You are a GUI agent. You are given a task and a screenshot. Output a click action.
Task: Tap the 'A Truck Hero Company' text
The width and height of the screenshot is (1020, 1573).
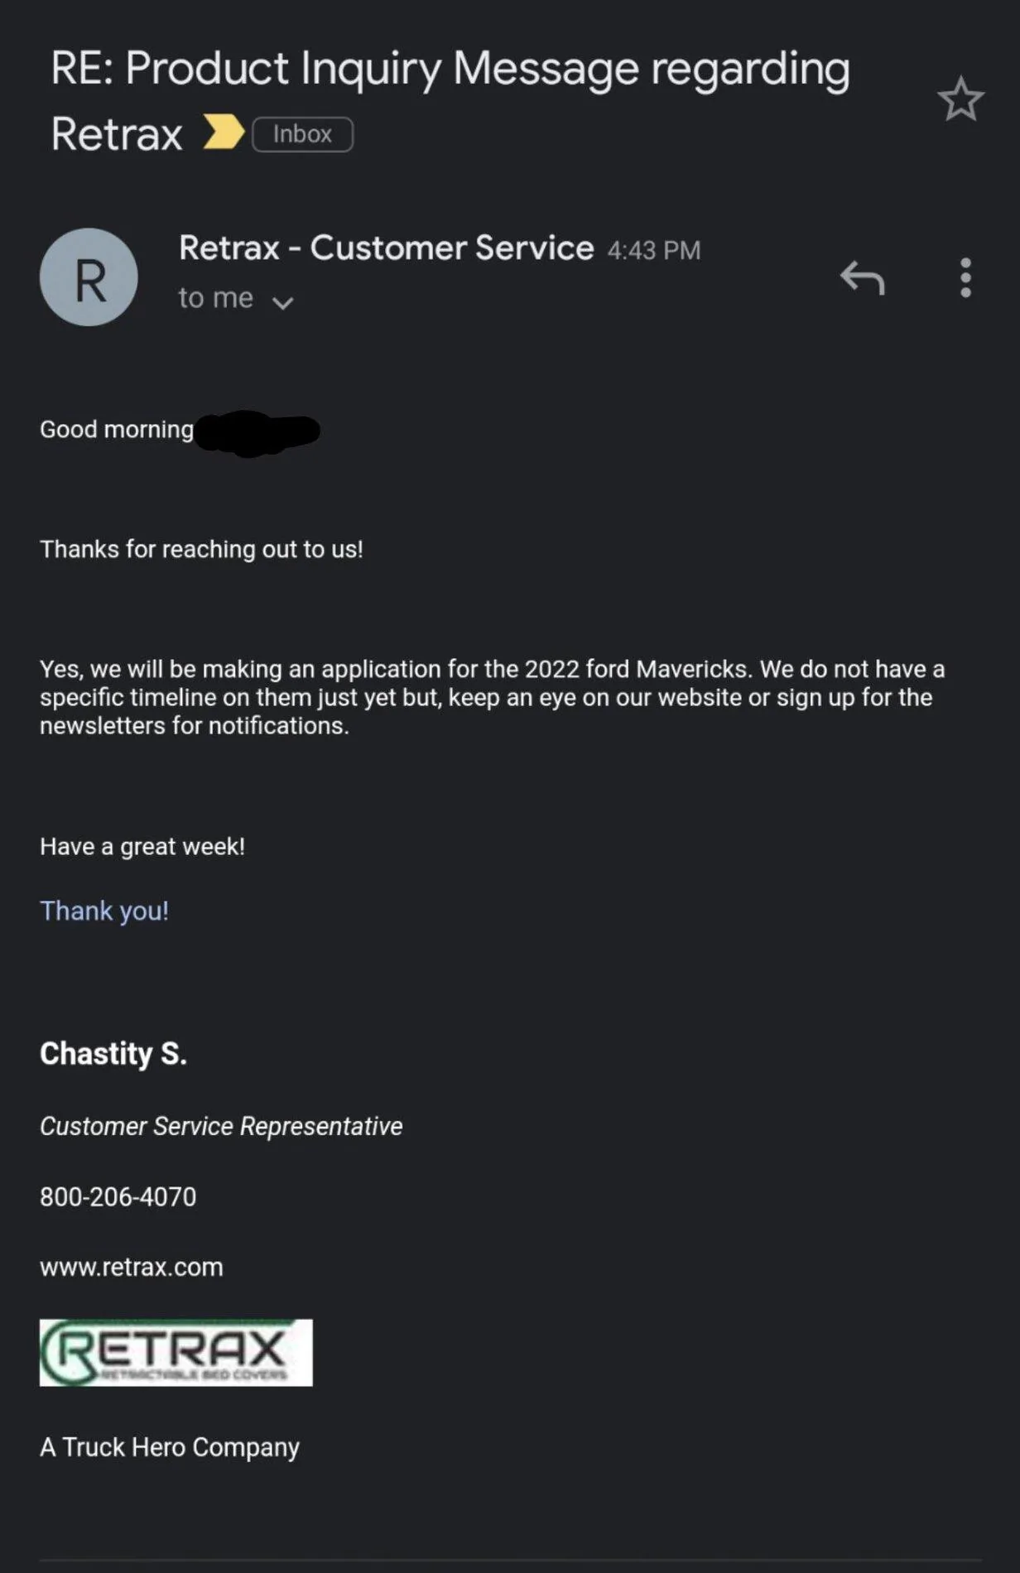coord(170,1447)
